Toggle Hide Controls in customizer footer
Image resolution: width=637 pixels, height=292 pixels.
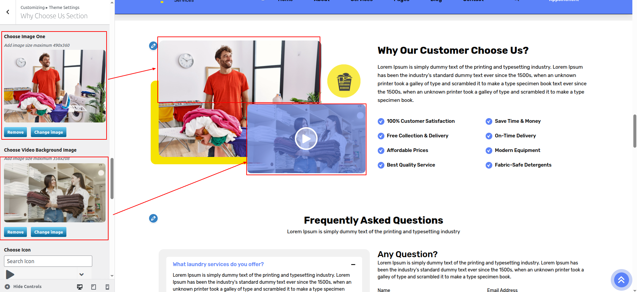(x=23, y=287)
